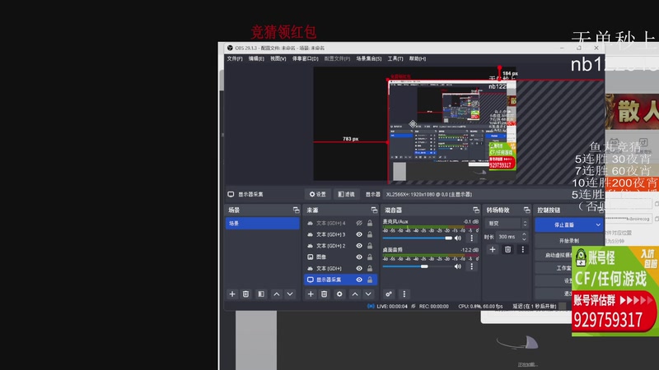The height and width of the screenshot is (370, 659).
Task: Adjust the 麦克风/Aux volume slider
Action: tap(417, 238)
